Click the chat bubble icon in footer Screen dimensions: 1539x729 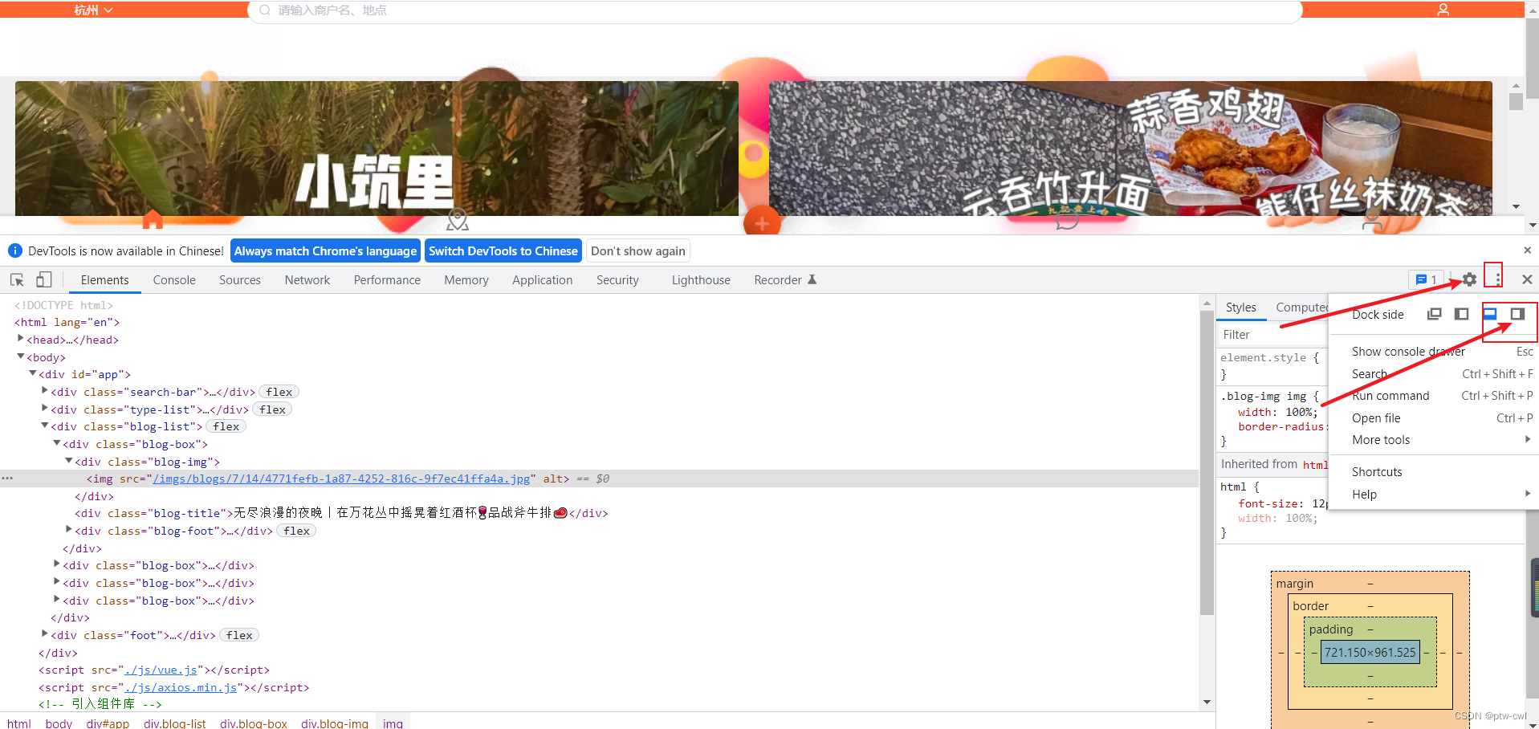(1067, 220)
